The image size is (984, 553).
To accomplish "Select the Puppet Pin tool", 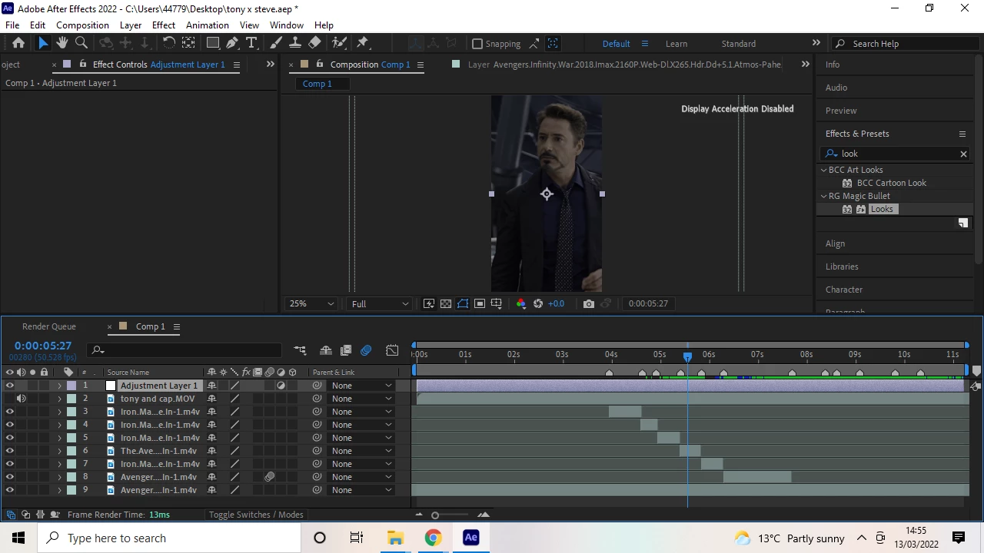I will (364, 43).
